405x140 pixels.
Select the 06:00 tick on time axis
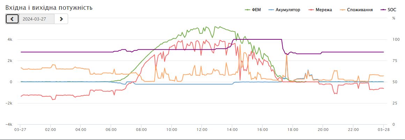pyautogui.click(x=111, y=130)
